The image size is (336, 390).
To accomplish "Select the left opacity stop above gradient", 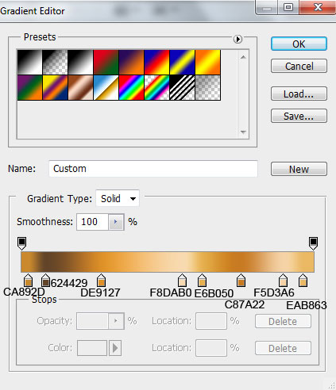I will point(21,243).
